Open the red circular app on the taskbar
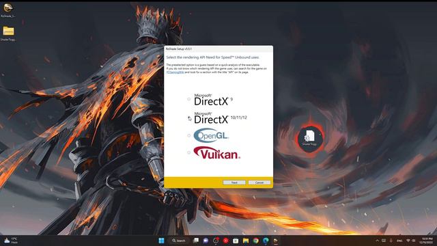This screenshot has height=246, width=437. point(225,241)
